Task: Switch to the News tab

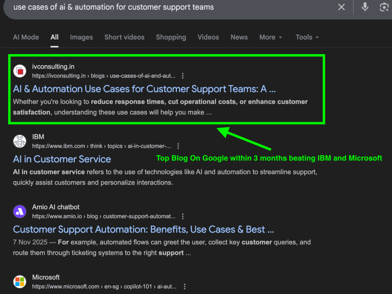Action: [x=239, y=37]
